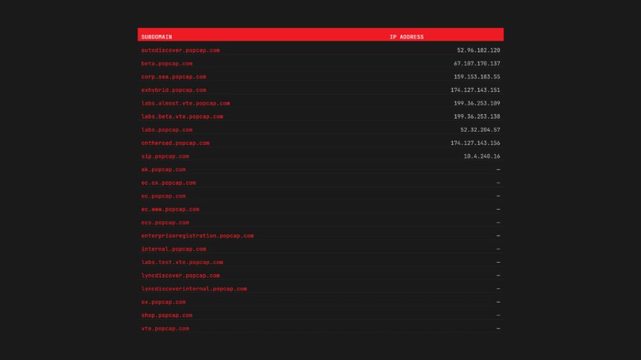
Task: Click the dash in the vte.popcap.com row
Action: click(498, 329)
